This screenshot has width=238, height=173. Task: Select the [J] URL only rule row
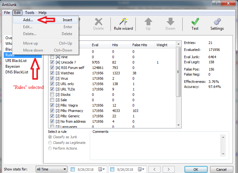[x=112, y=84]
